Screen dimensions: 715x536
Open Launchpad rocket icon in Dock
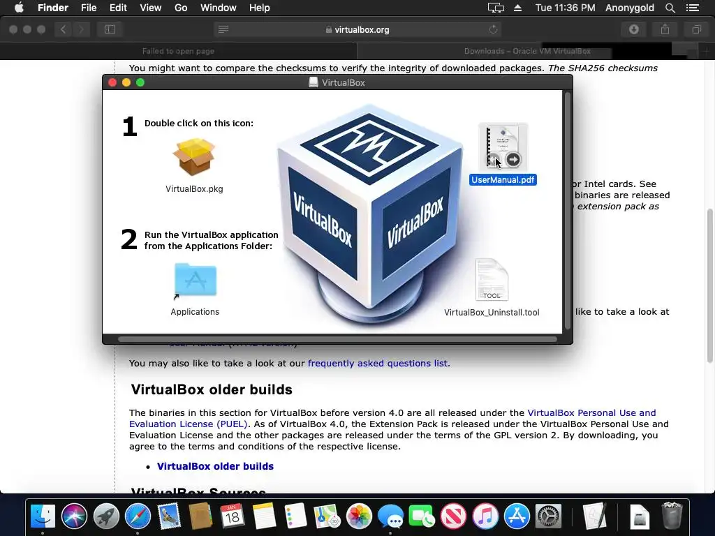click(x=106, y=516)
